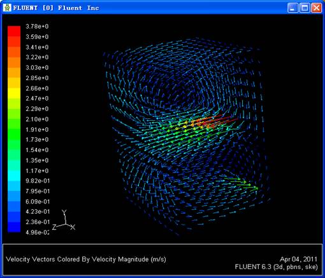Click the yellow legend band beside 2.66e+0
This screenshot has height=278, width=325.
click(x=14, y=88)
